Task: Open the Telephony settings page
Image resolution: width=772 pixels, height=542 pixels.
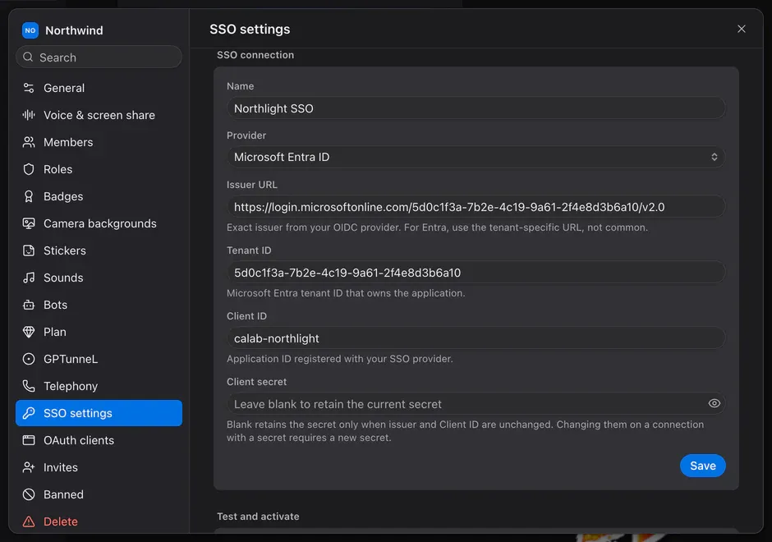Action: click(x=99, y=386)
